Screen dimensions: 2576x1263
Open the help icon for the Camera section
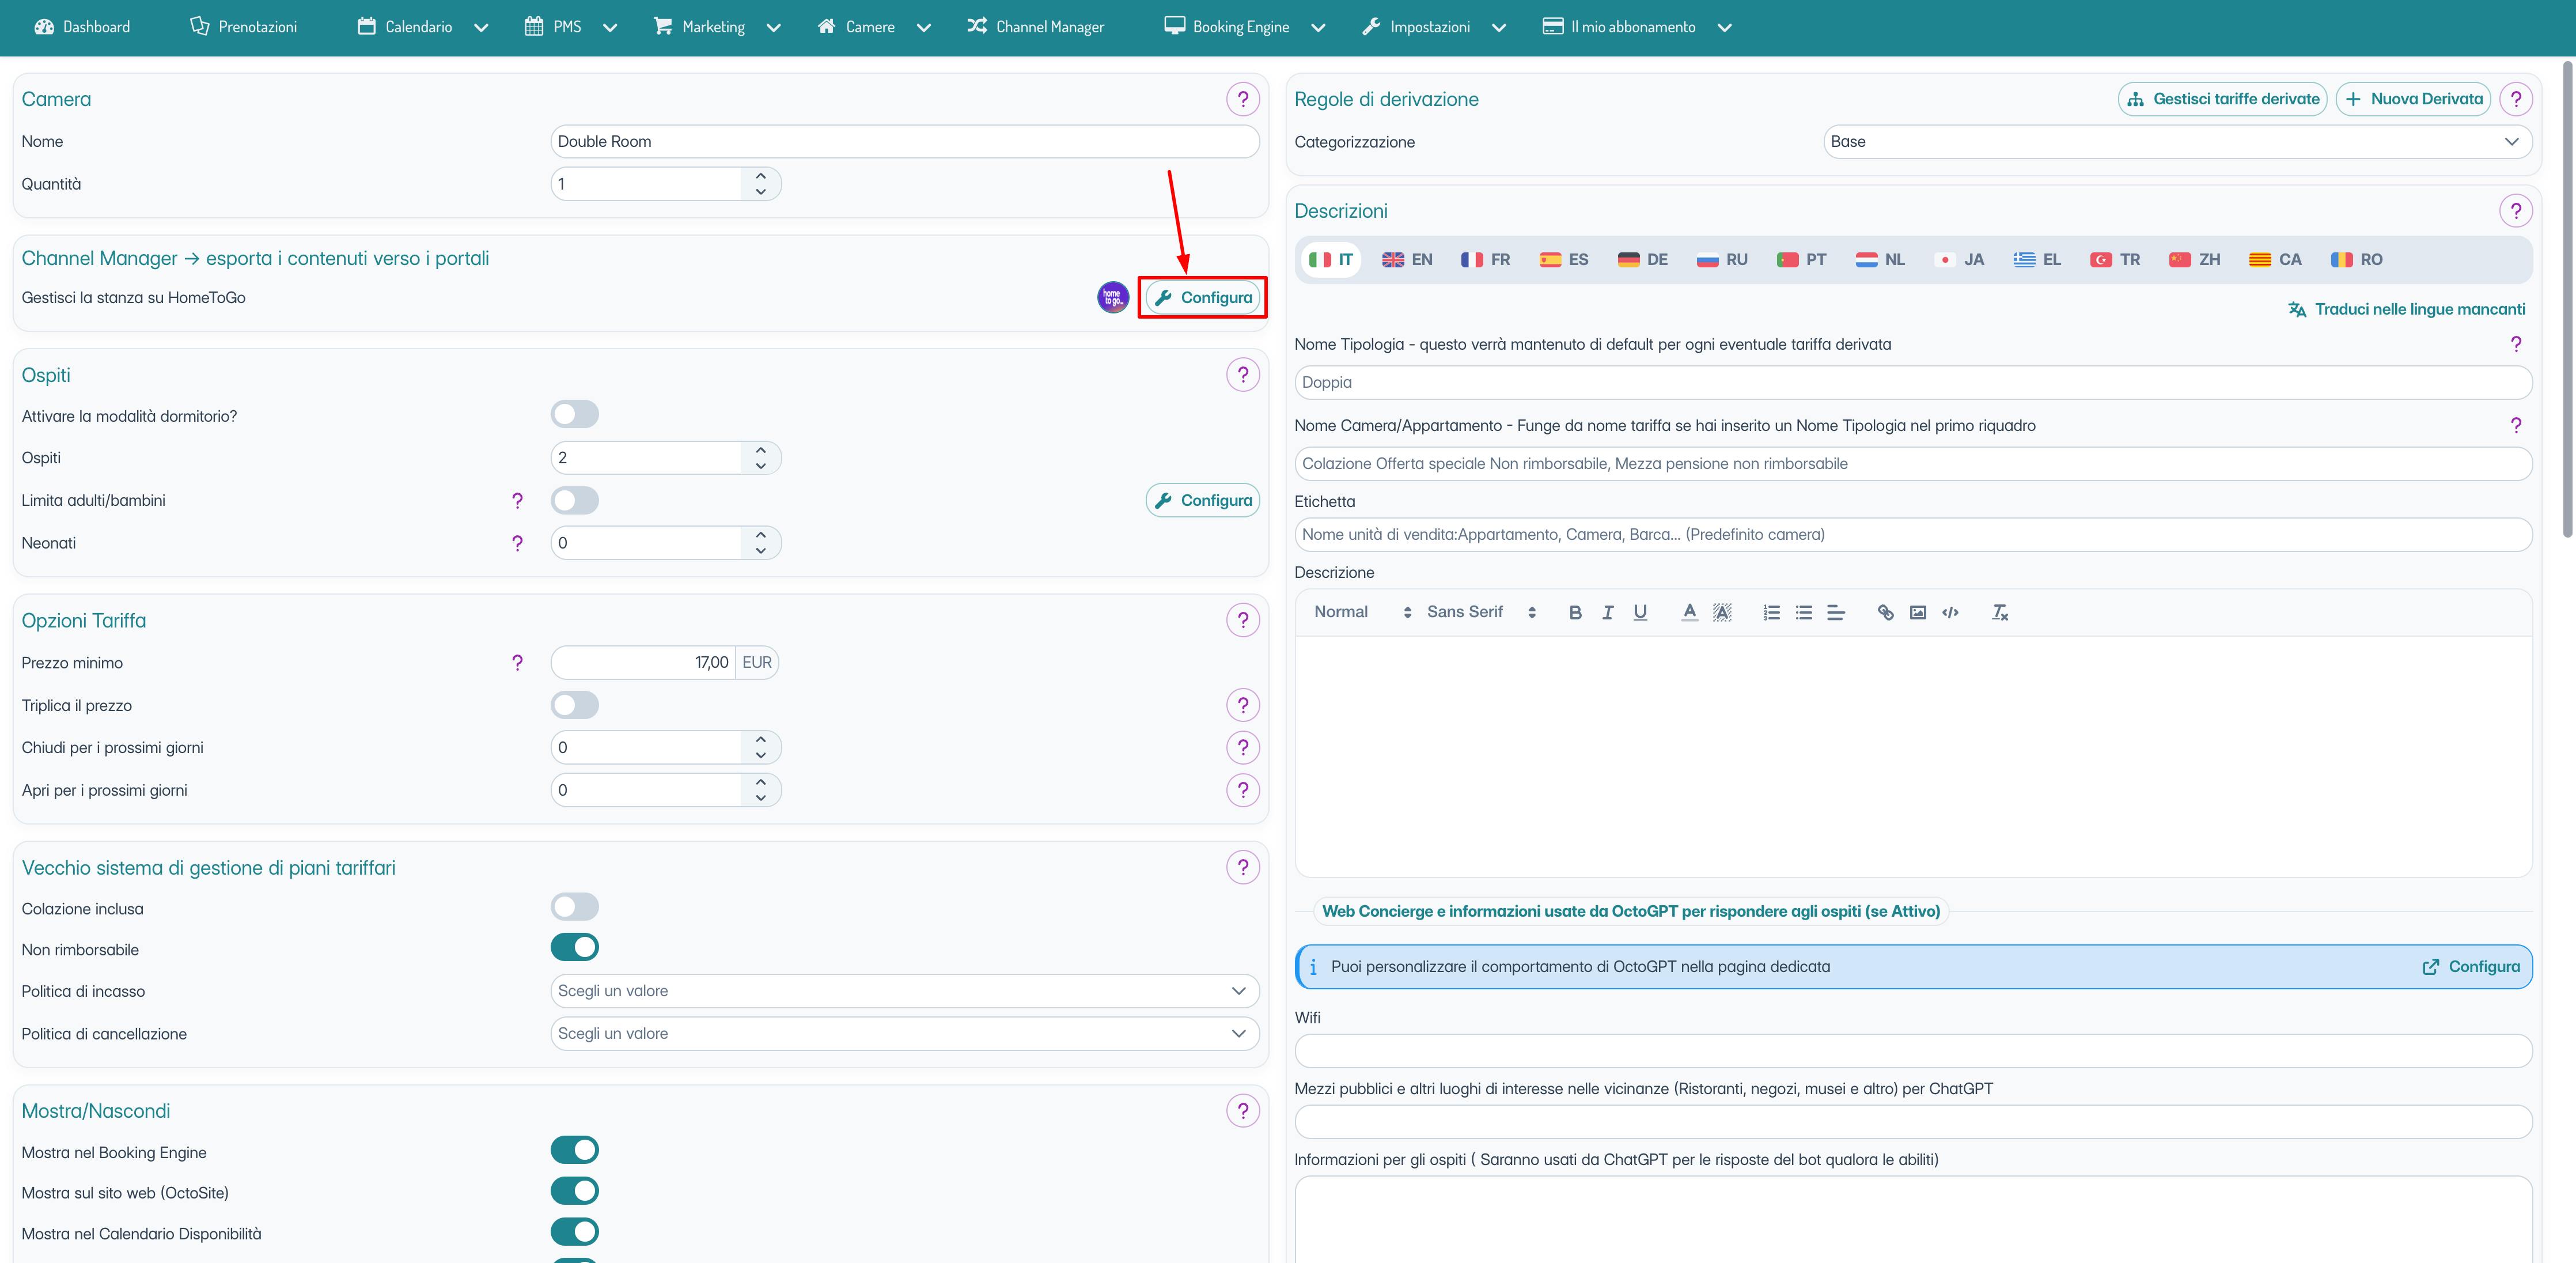pyautogui.click(x=1242, y=99)
